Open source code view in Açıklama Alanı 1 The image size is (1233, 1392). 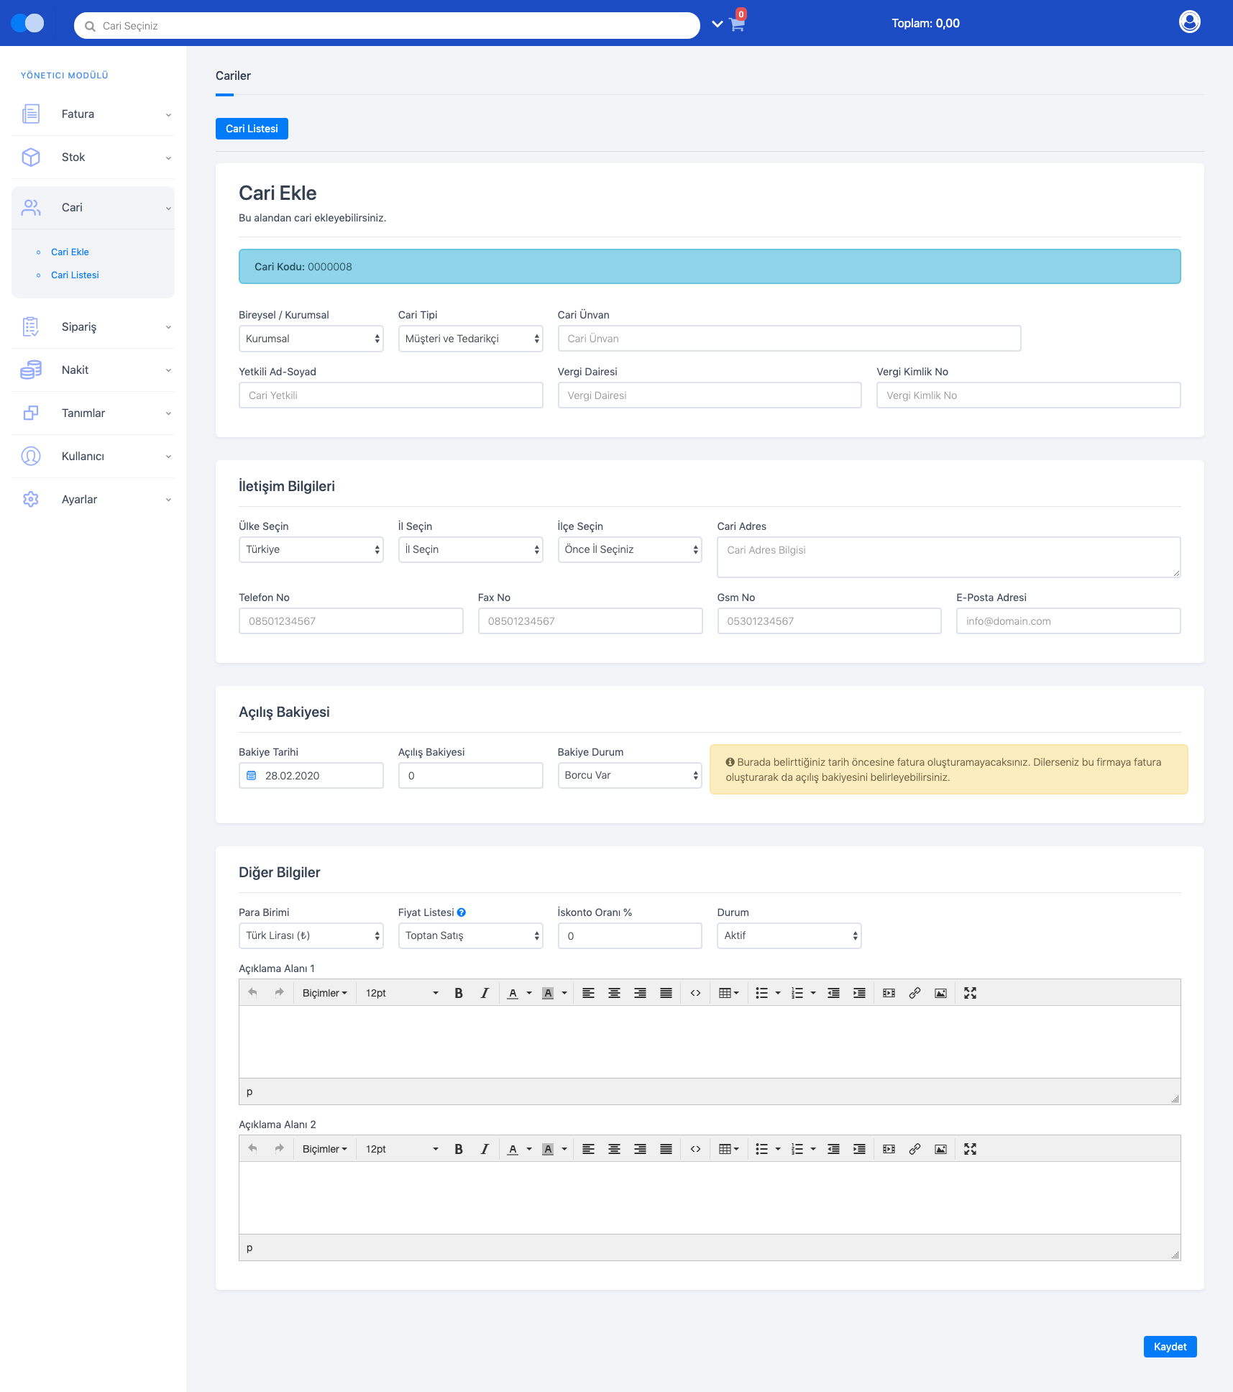pos(695,993)
